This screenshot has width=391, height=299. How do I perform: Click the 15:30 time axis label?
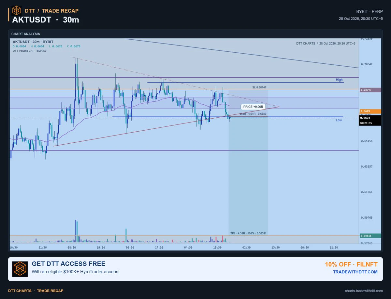click(217, 247)
